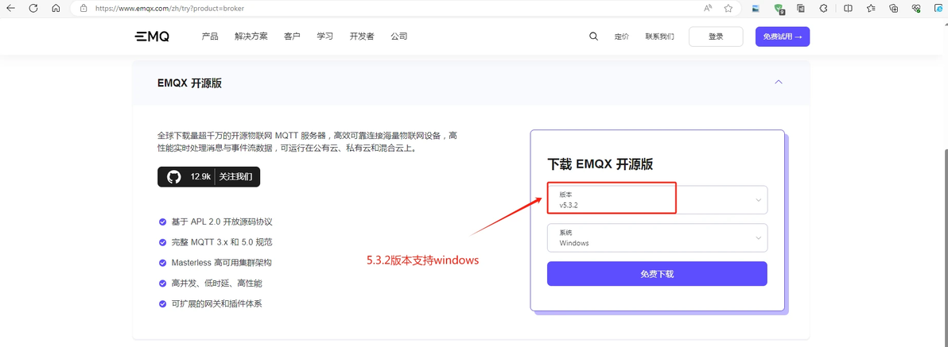Click the address bar URL
The height and width of the screenshot is (347, 948).
pos(170,9)
